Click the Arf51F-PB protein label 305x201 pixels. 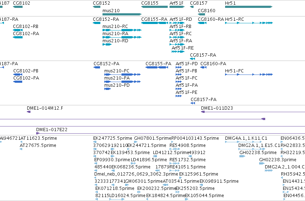(x=186, y=71)
